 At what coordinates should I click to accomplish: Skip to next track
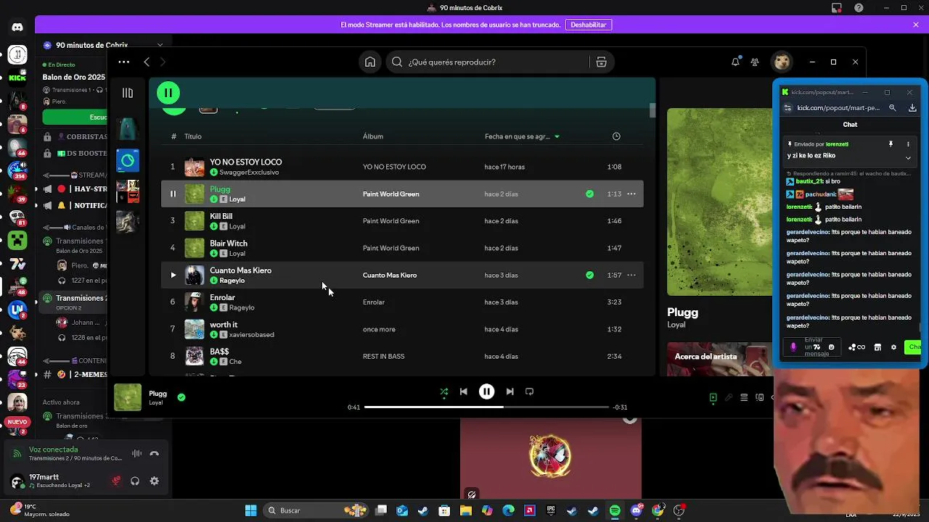(509, 391)
